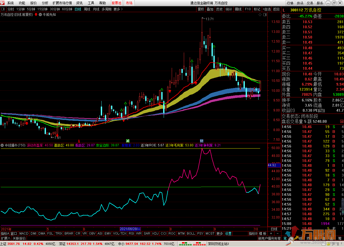
Task: Expand the 更多 periods list
Action: point(118,9)
